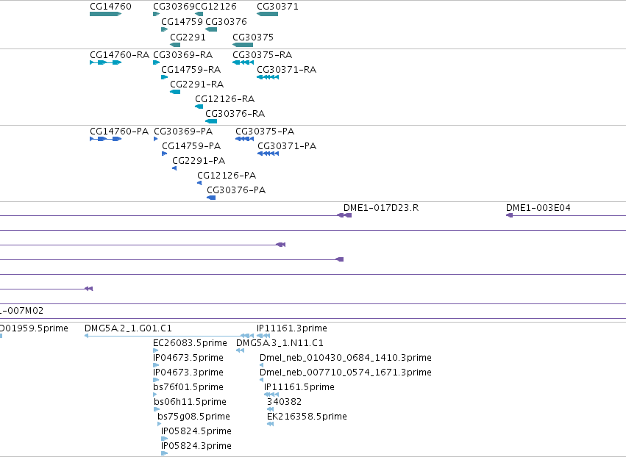Click the 340382 feature label
This screenshot has height=457, width=626.
pos(284,402)
